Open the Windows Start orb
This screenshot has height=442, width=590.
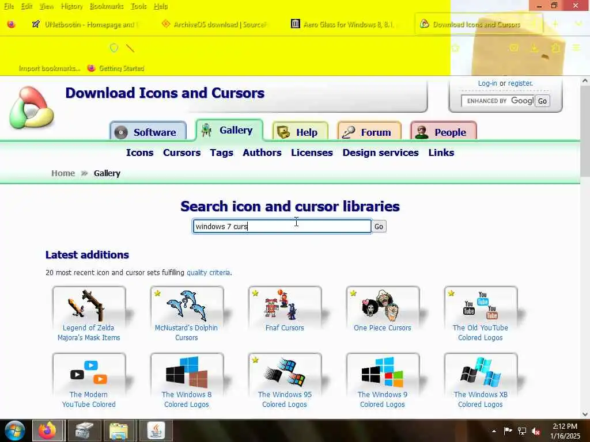15,430
